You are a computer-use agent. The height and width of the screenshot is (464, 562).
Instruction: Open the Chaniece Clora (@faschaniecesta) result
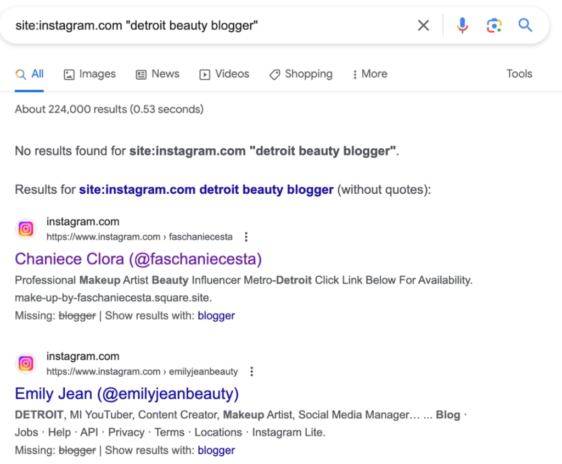(138, 258)
